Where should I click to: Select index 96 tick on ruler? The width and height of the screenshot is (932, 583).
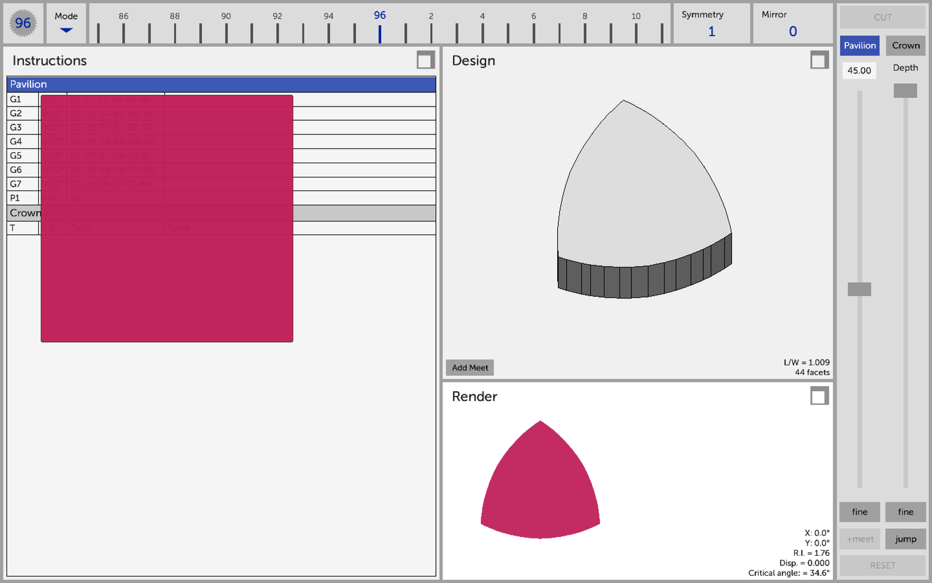[x=380, y=33]
